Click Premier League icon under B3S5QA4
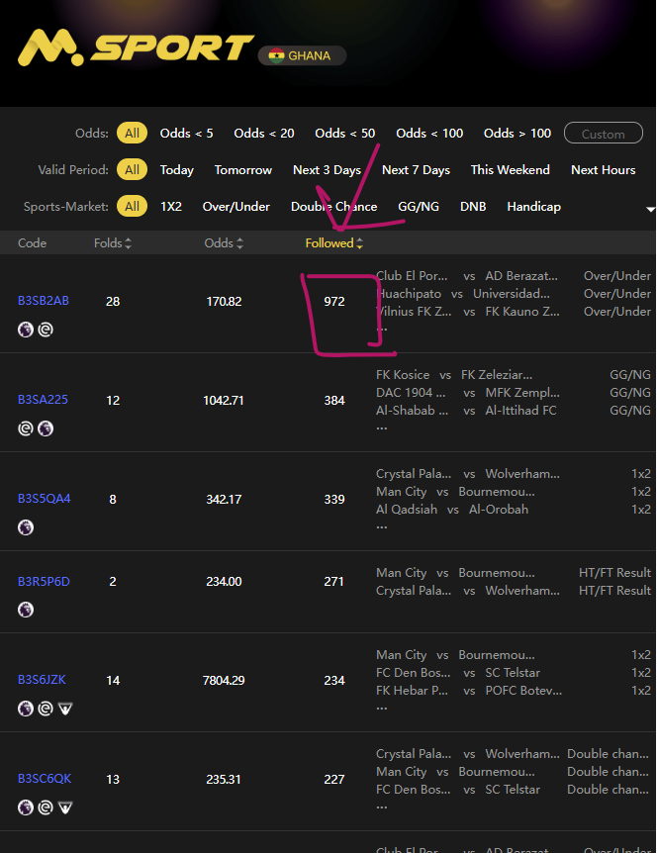657x853 pixels. pos(26,527)
